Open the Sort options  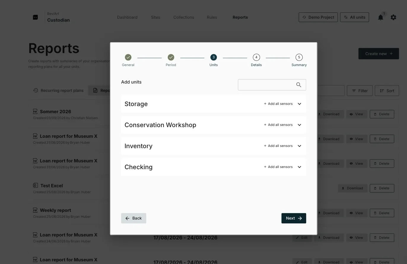click(x=387, y=91)
